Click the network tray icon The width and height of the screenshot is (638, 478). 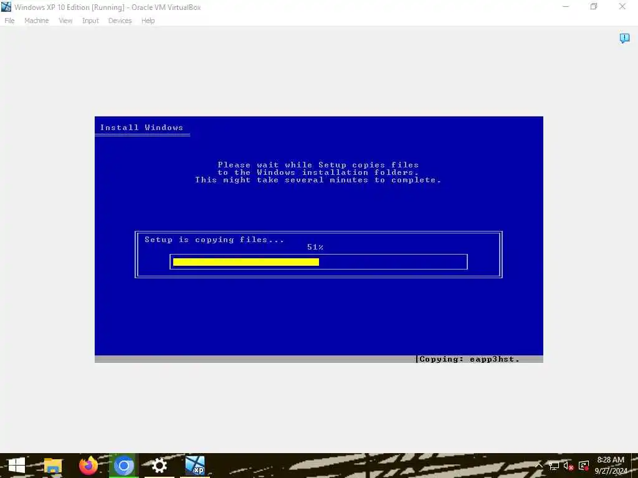coord(554,466)
